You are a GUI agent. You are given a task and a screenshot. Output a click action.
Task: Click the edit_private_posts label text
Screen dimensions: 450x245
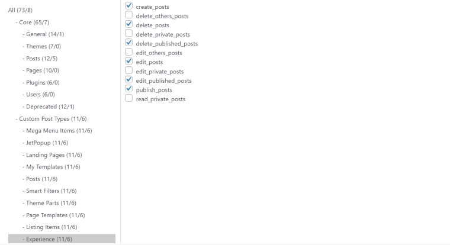tap(160, 72)
